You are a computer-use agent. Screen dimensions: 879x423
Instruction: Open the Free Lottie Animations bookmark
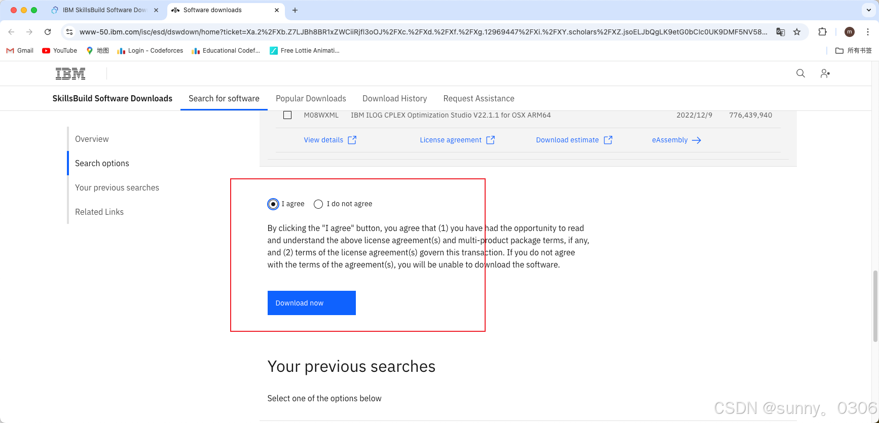pos(305,51)
